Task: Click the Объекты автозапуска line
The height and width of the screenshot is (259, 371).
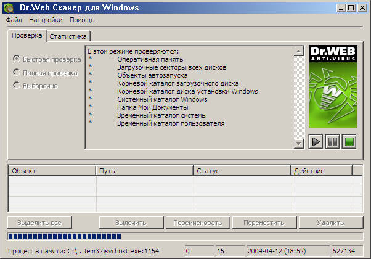Action: point(152,75)
